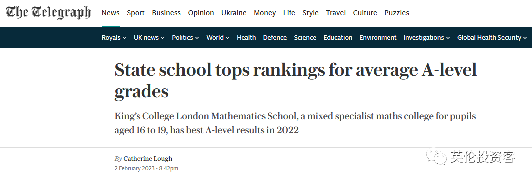Viewport: 532px width, 180px height.
Task: Expand the UK news submenu
Action: pos(162,38)
